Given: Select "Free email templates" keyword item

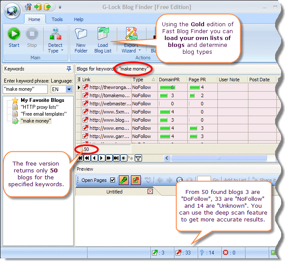Looking at the screenshot, I should click(x=43, y=114).
